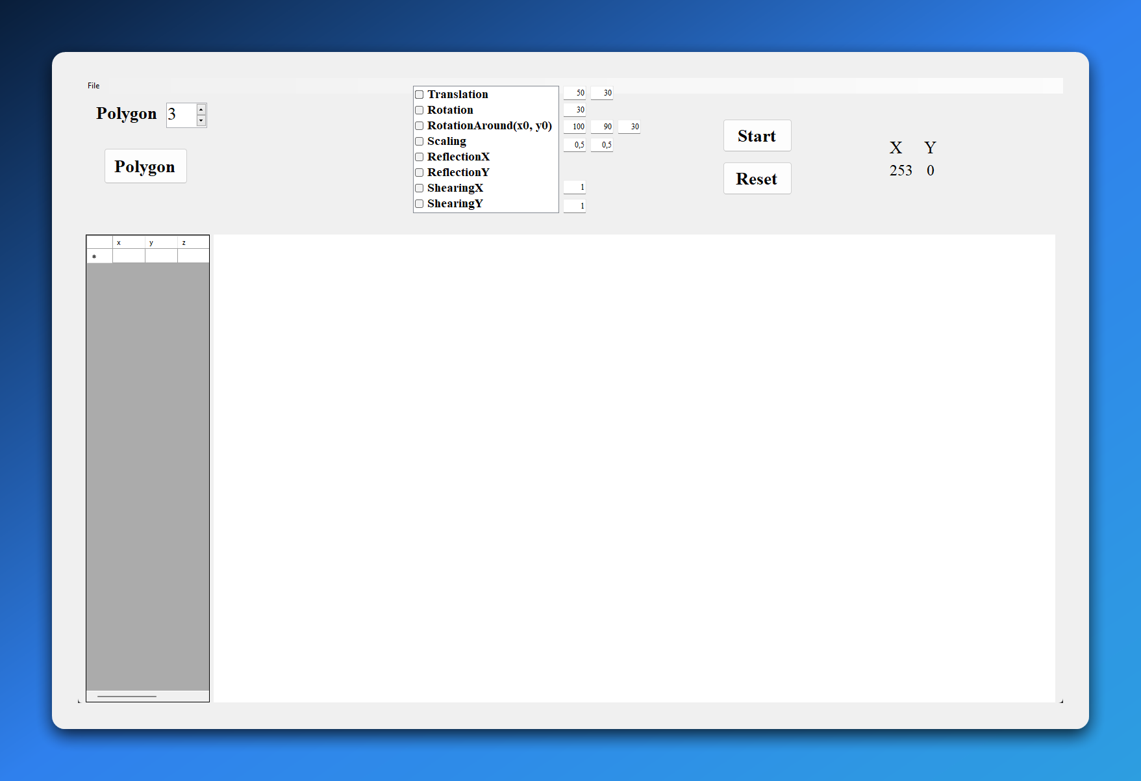The width and height of the screenshot is (1141, 781).
Task: Click the Y coordinate value 0
Action: (x=931, y=170)
